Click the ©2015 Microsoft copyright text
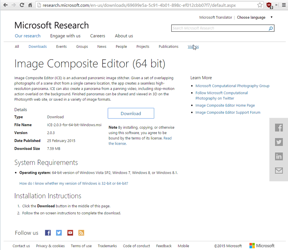The width and height of the screenshot is (288, 250). pyautogui.click(x=228, y=246)
